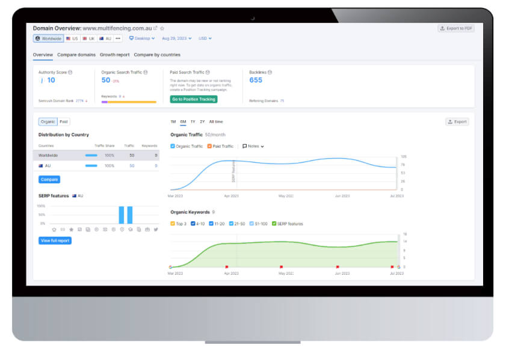Viewport: 506px width, 348px height.
Task: Switch to the US database
Action: pyautogui.click(x=72, y=38)
